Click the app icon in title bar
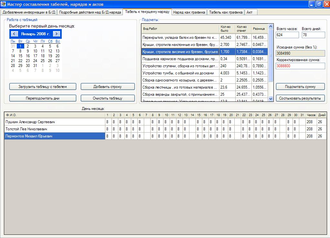The width and height of the screenshot is (330, 238). click(x=3, y=4)
